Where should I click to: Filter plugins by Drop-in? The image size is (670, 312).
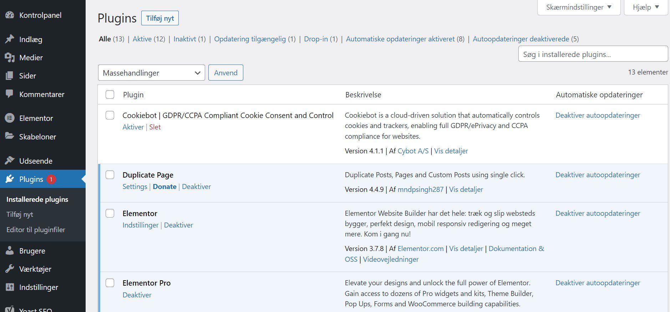point(316,39)
